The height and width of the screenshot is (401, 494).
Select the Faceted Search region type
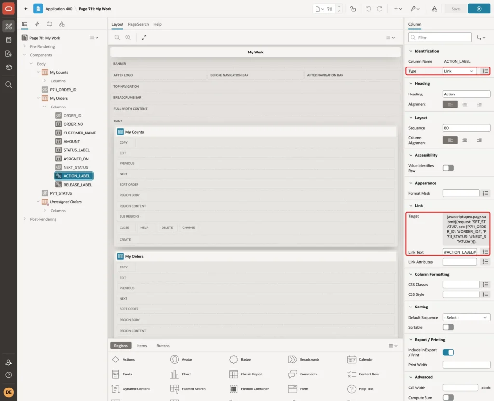(188, 389)
